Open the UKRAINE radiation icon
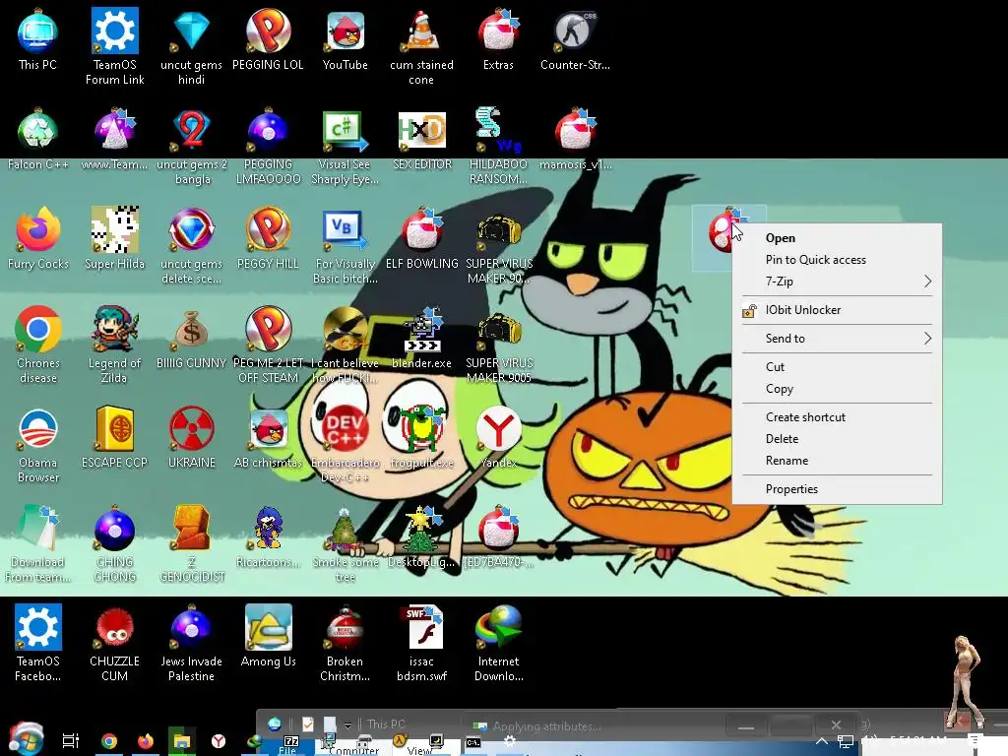Screen dimensions: 1008x756 [192, 437]
